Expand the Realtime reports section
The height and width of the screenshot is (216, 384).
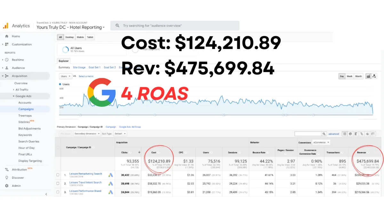click(x=3, y=60)
